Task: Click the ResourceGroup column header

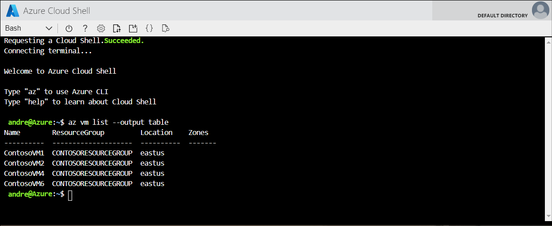Action: pyautogui.click(x=78, y=132)
